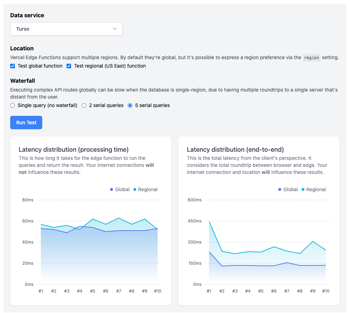The height and width of the screenshot is (313, 354).
Task: Click the #5 x-axis label in processing chart
Action: click(x=93, y=291)
